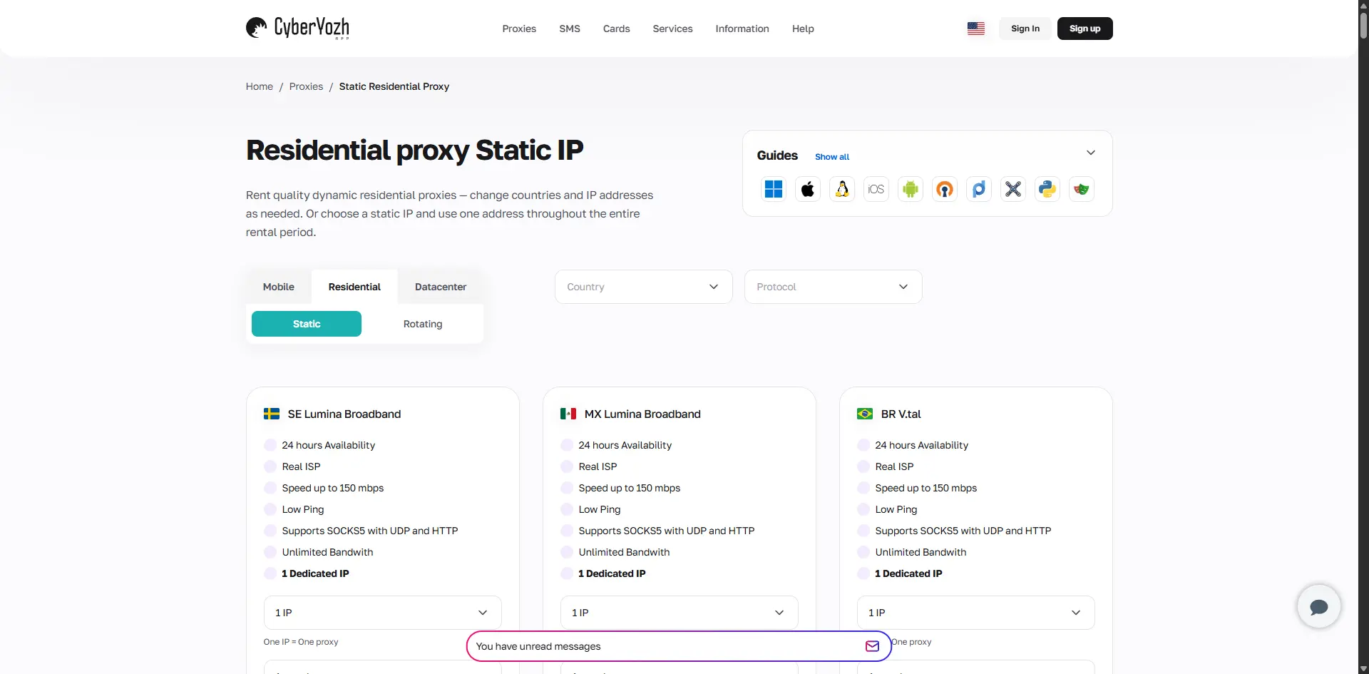
Task: Go to Proxies via breadcrumb
Action: coord(306,86)
